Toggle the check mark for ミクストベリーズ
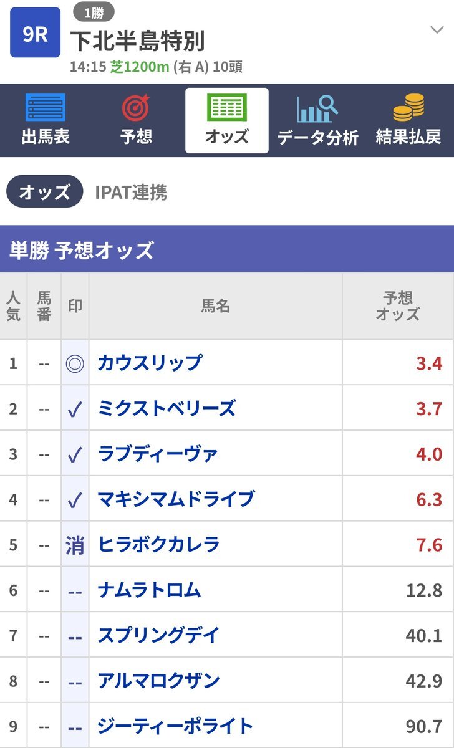Viewport: 454px width, 748px height. point(75,408)
